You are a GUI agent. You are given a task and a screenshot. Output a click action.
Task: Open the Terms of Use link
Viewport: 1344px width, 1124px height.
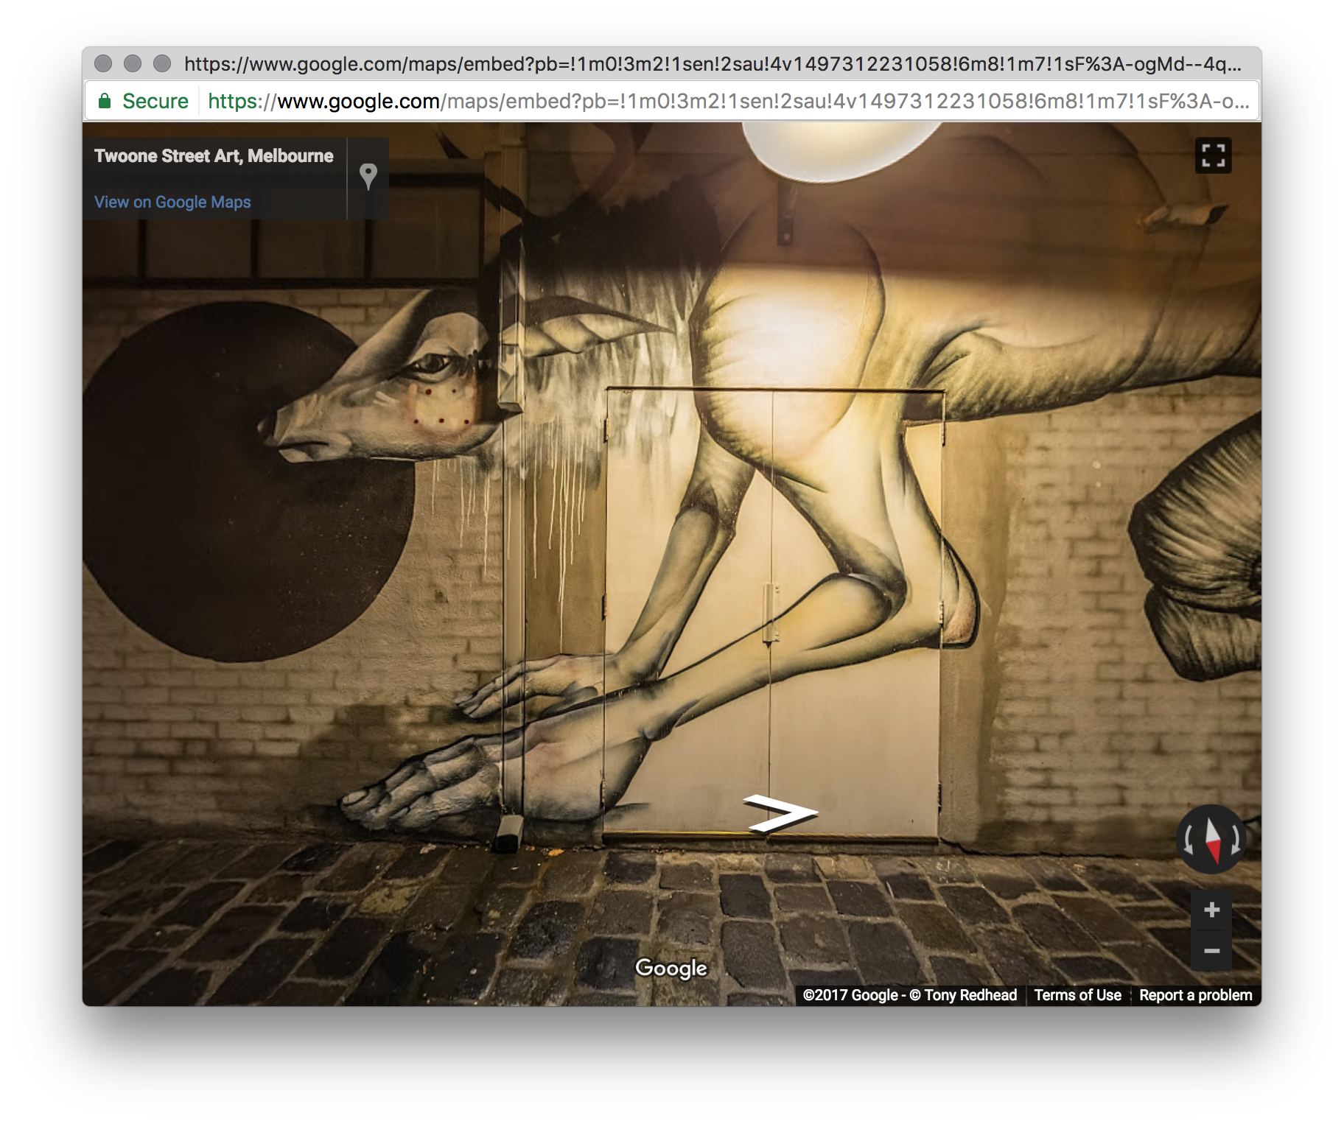1077,995
